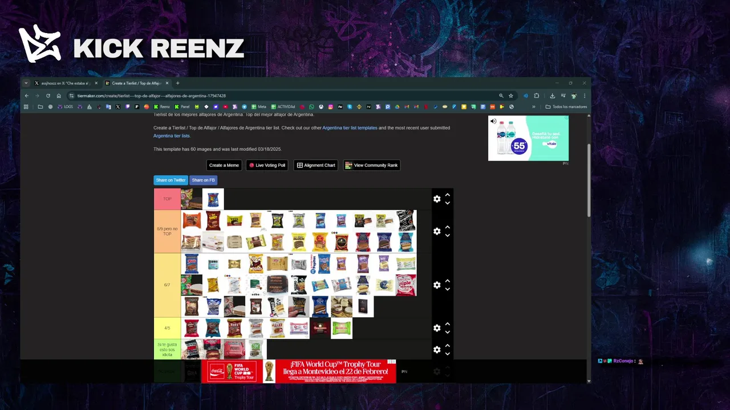
Task: Click the FIFA World Cup Trophy Tour banner
Action: tap(298, 371)
